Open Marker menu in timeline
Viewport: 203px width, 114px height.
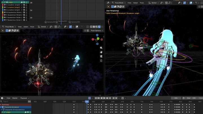15,98
